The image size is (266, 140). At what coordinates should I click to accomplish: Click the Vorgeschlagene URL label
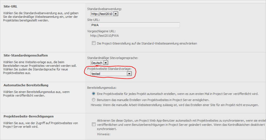pos(101,31)
